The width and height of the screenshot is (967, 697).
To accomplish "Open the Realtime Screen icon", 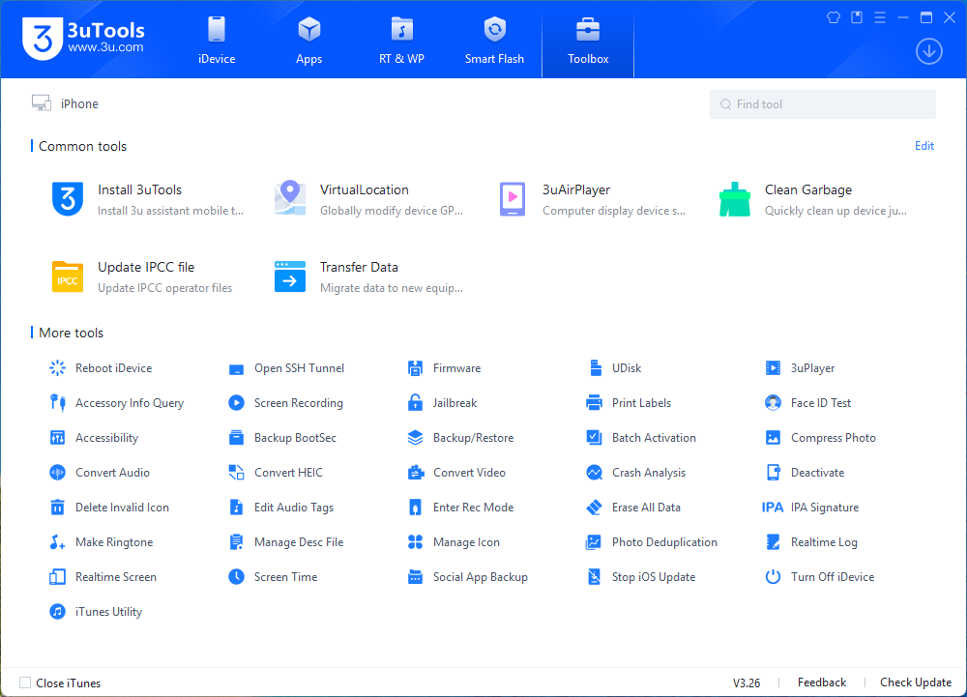I will pyautogui.click(x=57, y=577).
